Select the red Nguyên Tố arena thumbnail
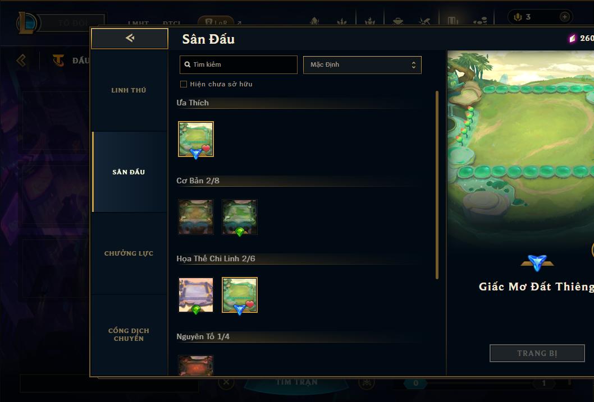 point(196,366)
